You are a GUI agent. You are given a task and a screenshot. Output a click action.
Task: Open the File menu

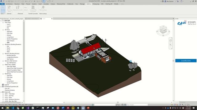pos(2,4)
